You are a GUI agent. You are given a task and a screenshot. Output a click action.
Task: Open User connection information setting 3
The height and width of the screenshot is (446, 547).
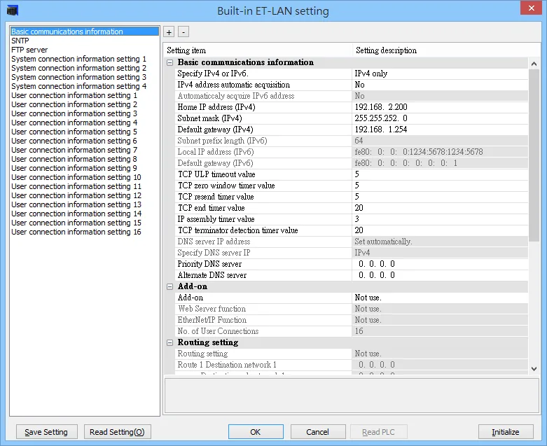pos(74,113)
